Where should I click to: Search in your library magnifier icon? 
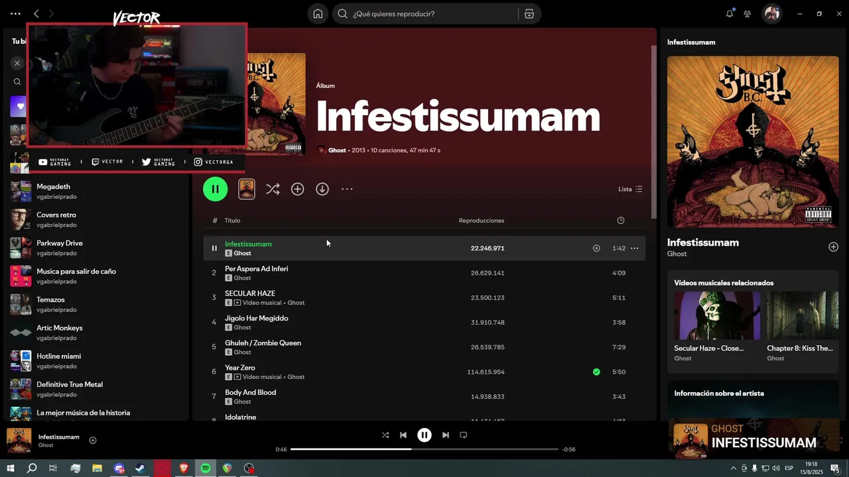pyautogui.click(x=17, y=82)
